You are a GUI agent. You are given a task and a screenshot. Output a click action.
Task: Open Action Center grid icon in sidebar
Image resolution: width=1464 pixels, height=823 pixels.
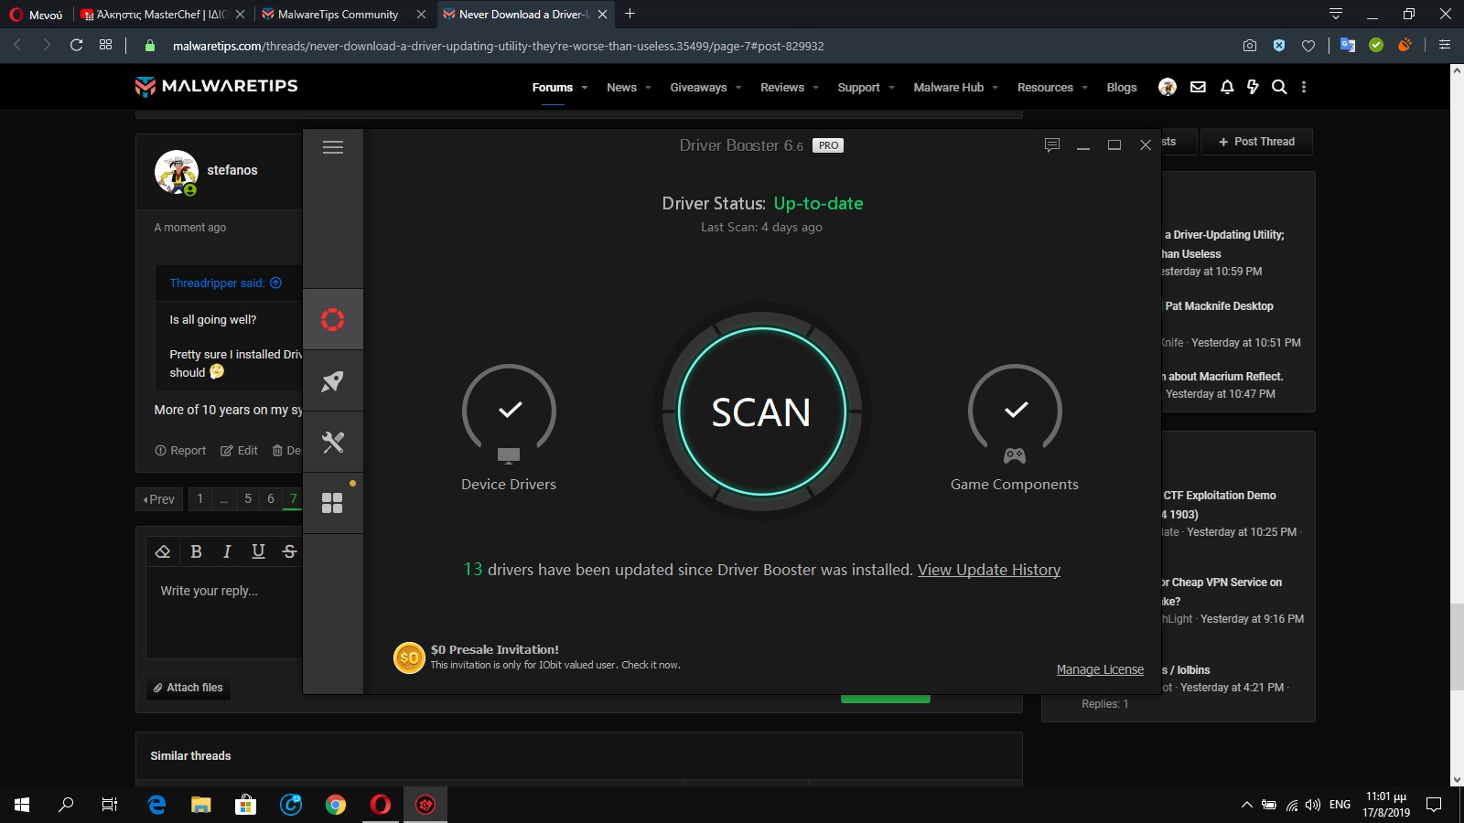point(332,503)
